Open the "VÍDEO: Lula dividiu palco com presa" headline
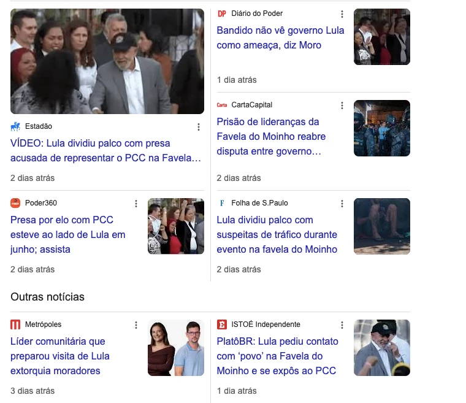466x403 pixels. [x=105, y=151]
